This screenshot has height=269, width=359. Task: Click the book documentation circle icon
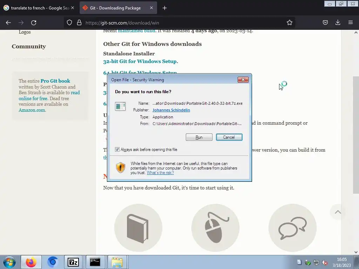click(x=138, y=228)
